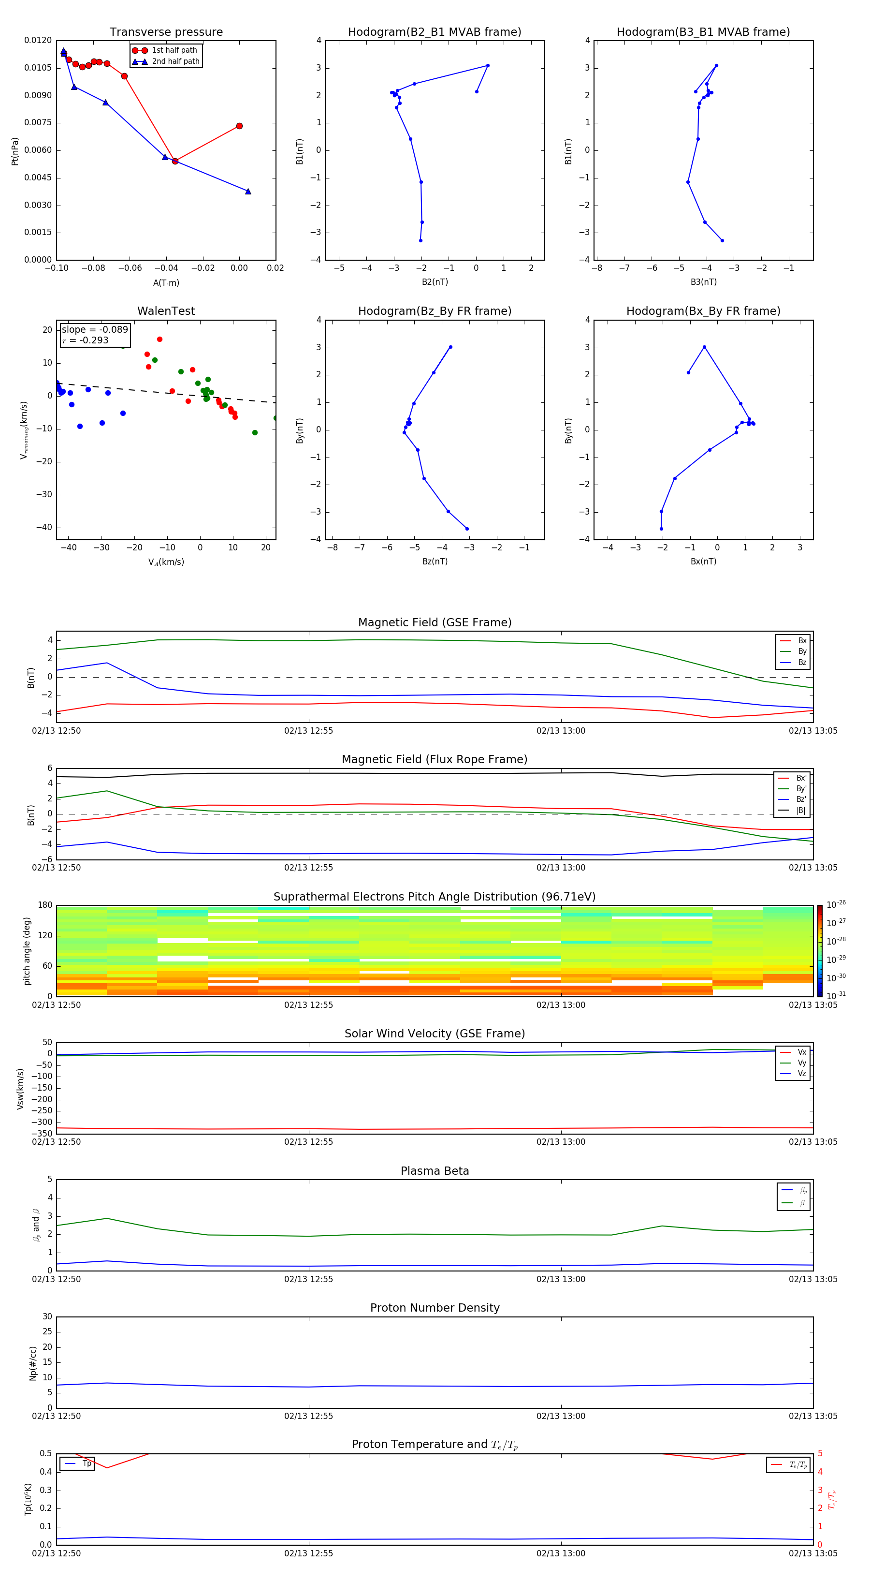This screenshot has width=870, height=1596.
Task: Click the 'Vx' legend entry in velocity plot
Action: click(x=793, y=1052)
